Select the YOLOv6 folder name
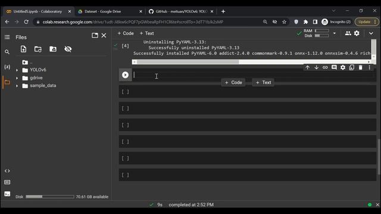Viewport: 381px width, 214px height. click(x=38, y=70)
